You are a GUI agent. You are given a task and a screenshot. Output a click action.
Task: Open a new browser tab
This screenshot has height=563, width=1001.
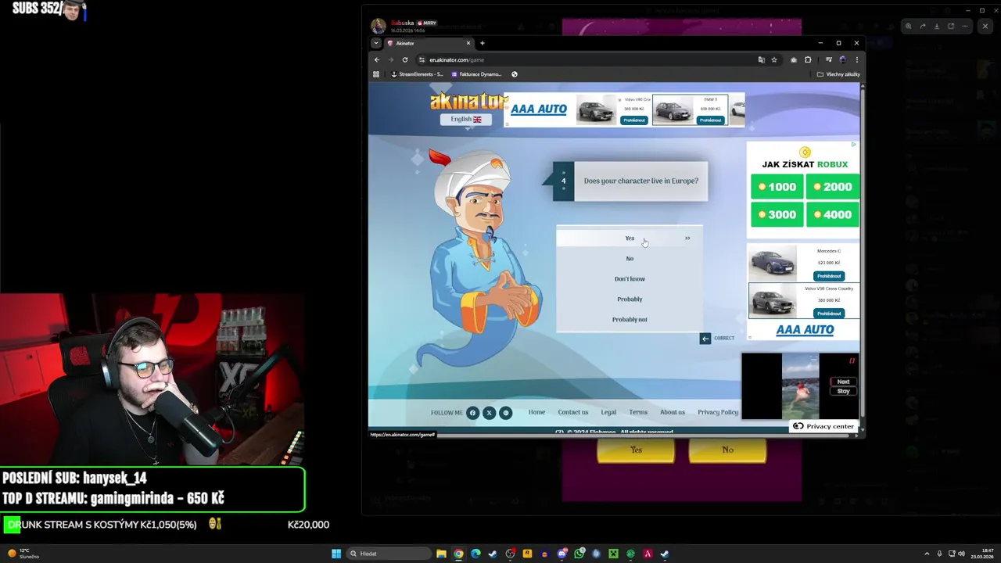click(x=483, y=43)
